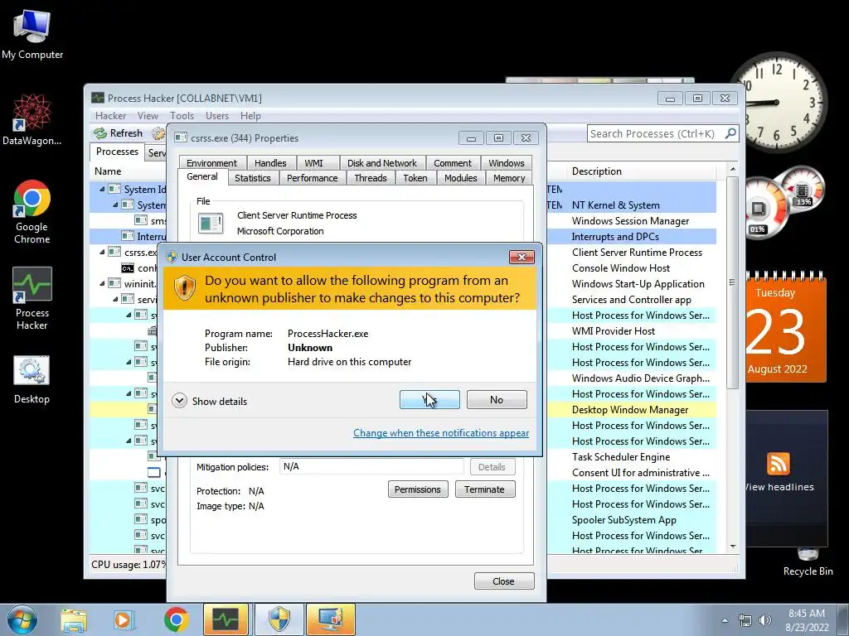The height and width of the screenshot is (636, 849).
Task: Open the My Computer desktop icon
Action: [x=32, y=33]
